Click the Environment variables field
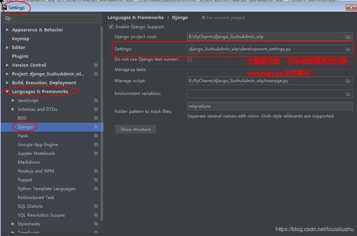This screenshot has width=357, height=236. [x=270, y=94]
